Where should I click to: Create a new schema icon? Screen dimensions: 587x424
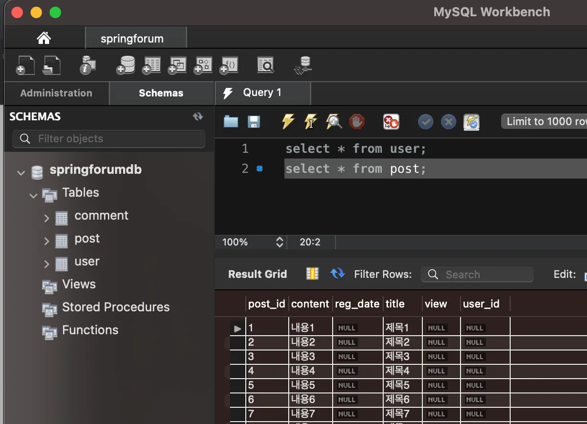(x=126, y=65)
